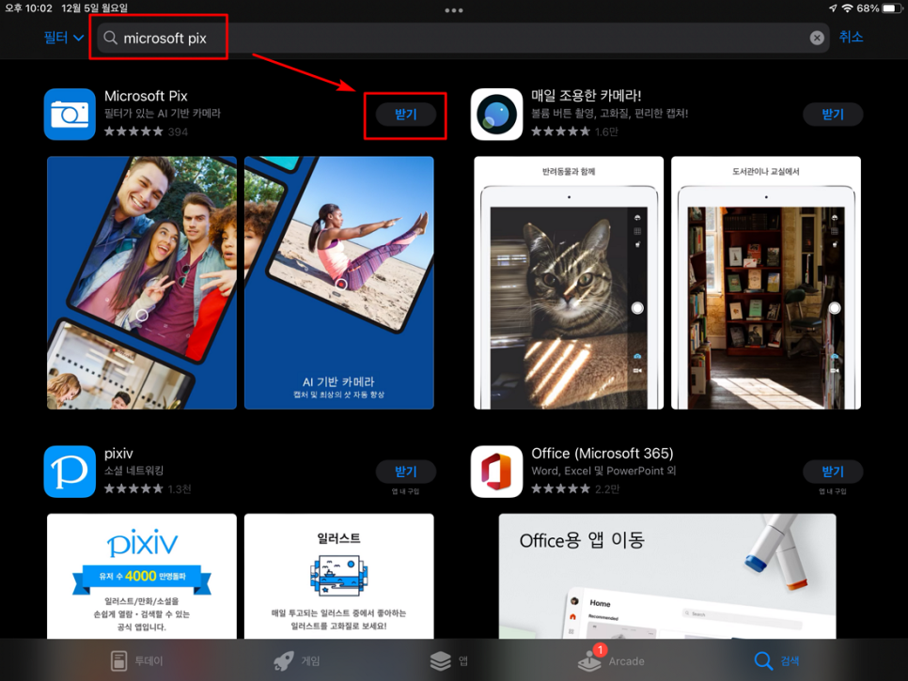Open the pixiv 일러스트 screenshot
The image size is (908, 681).
tap(338, 577)
